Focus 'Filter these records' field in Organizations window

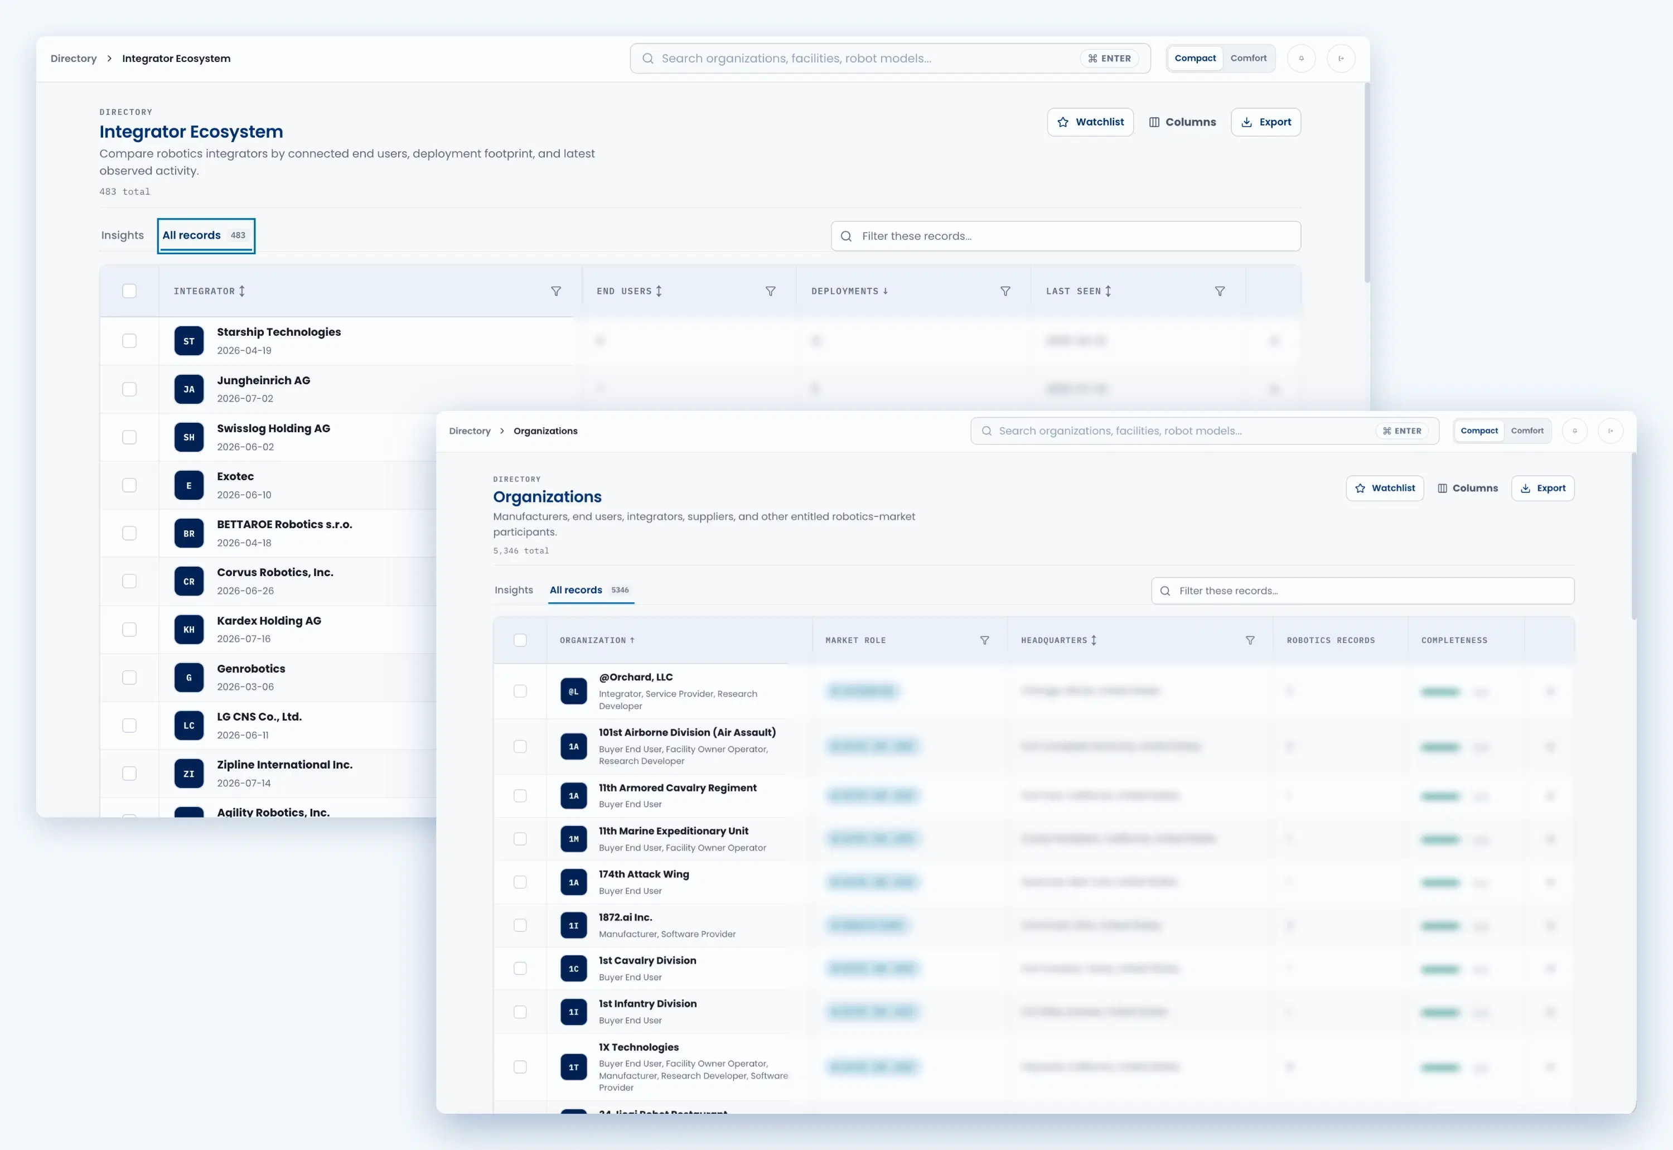click(x=1362, y=591)
